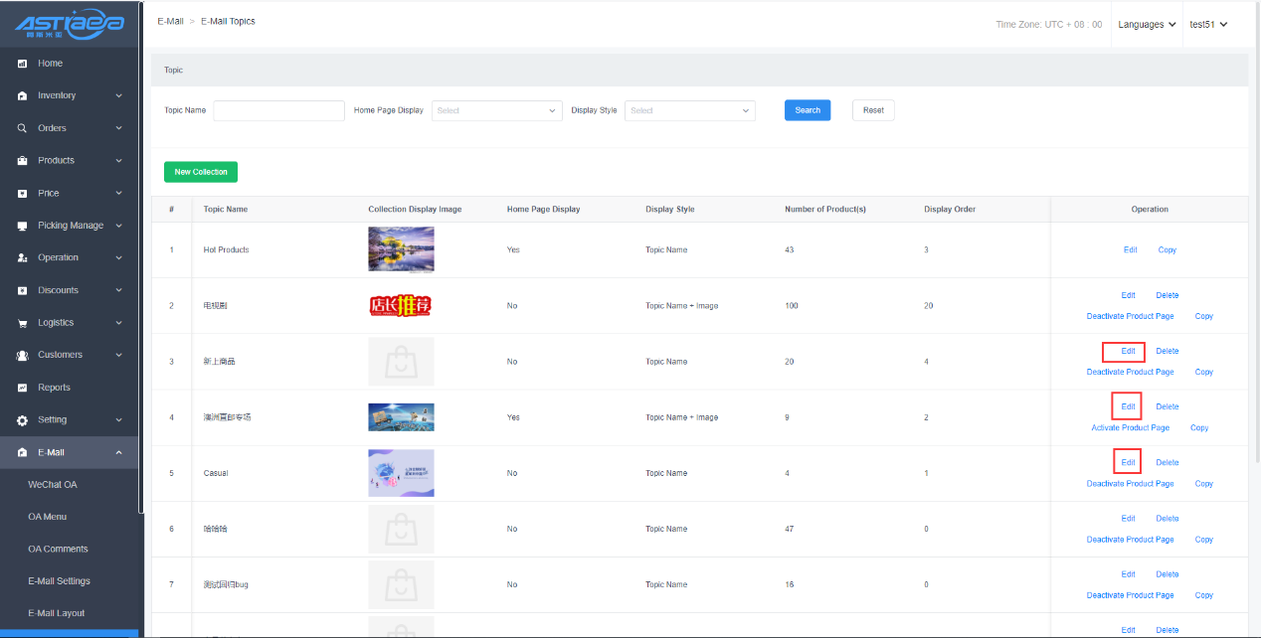Click the Setting gear icon
Screen dimensions: 1261x638
click(x=22, y=420)
